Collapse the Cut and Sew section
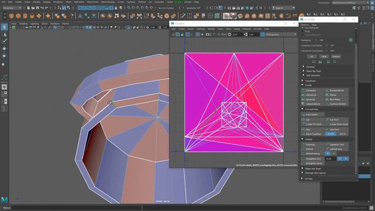The image size is (375, 211). pyautogui.click(x=311, y=109)
